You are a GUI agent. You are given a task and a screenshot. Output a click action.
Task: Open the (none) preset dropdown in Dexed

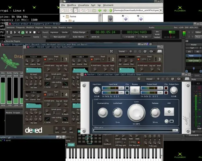coord(123,52)
